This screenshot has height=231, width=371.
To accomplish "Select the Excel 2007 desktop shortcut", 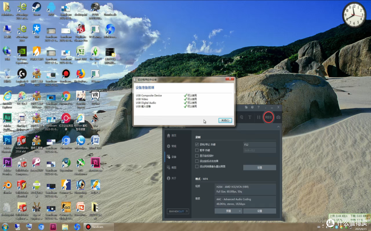I will 80,53.
